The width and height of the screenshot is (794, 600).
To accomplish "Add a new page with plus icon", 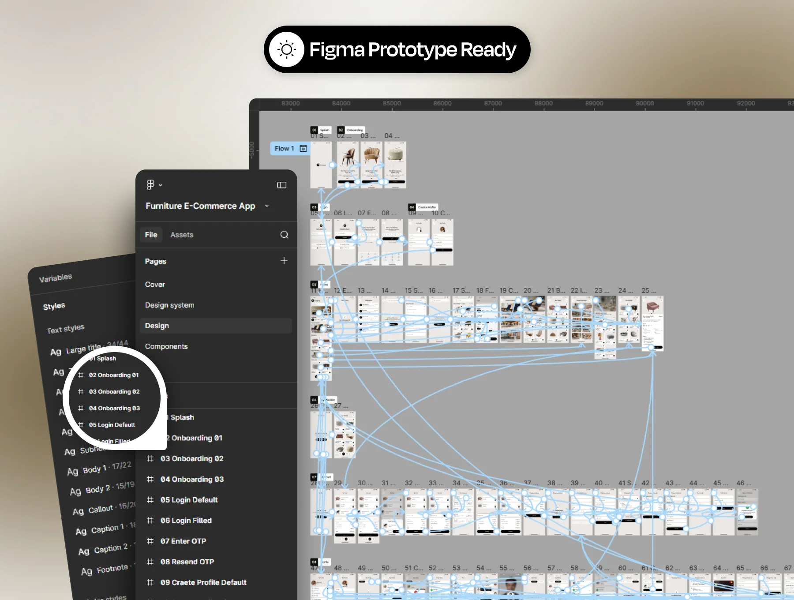I will 284,261.
